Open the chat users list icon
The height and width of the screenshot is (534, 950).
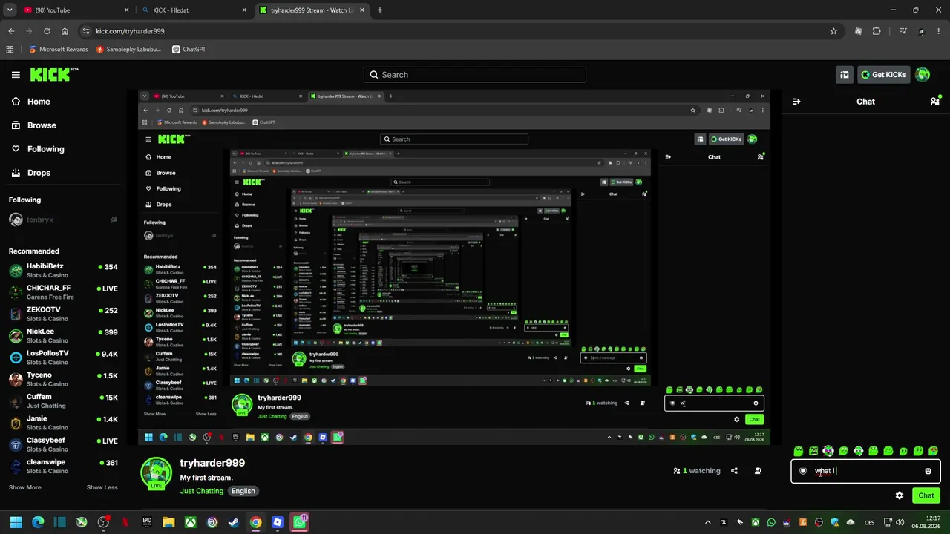tap(934, 102)
